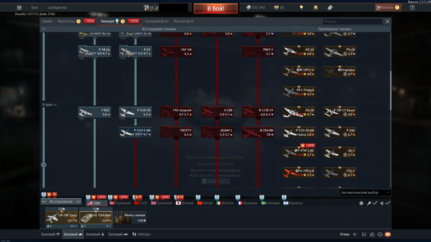The width and height of the screenshot is (431, 242).
Task: Open the ticket icon in top bar
Action: click(x=330, y=7)
